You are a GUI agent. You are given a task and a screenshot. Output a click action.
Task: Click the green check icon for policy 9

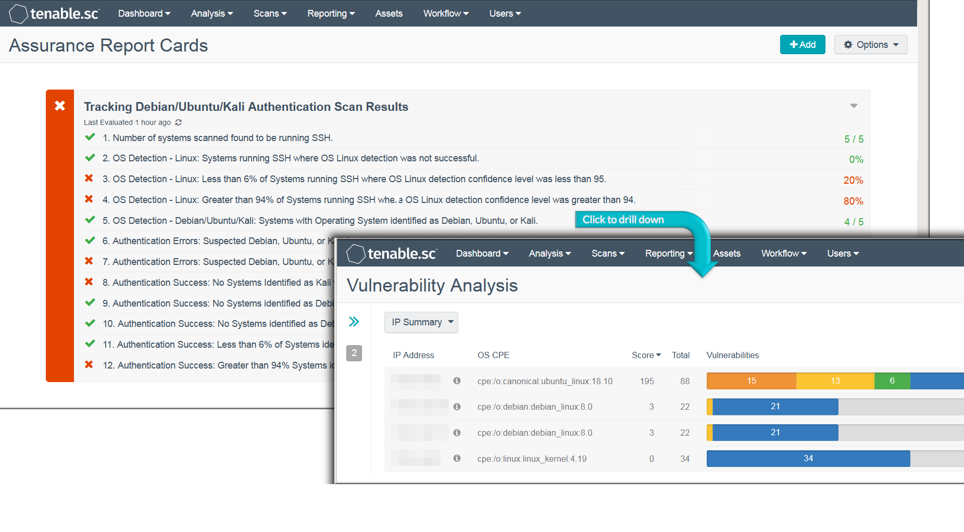coord(90,302)
